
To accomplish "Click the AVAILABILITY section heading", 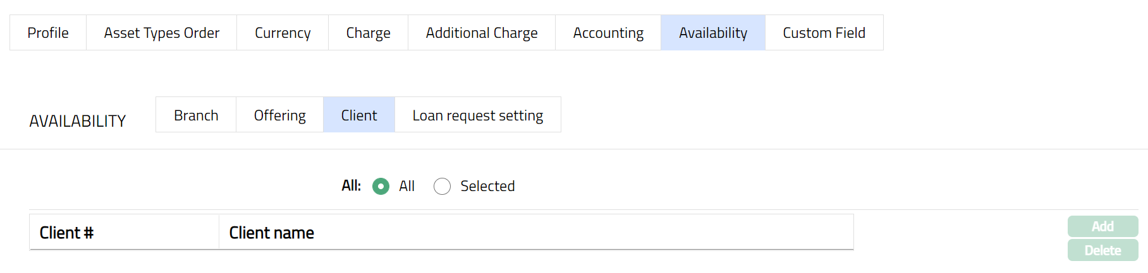I will coord(78,121).
